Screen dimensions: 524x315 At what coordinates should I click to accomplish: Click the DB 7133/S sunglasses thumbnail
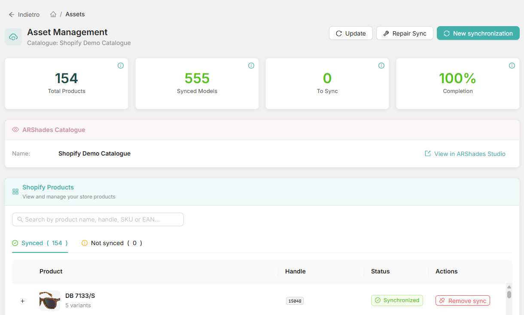point(50,300)
